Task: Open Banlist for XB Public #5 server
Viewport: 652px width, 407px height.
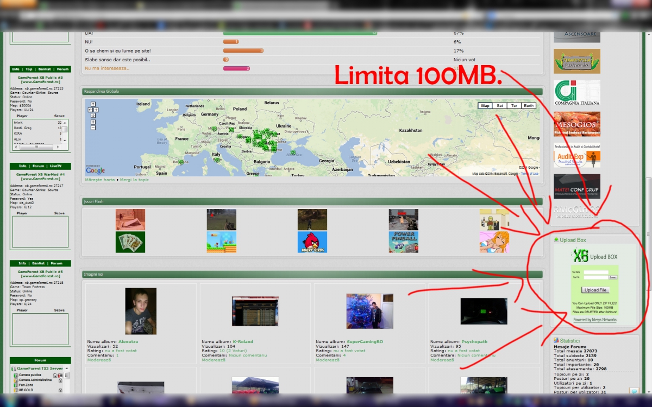Action: pyautogui.click(x=38, y=263)
